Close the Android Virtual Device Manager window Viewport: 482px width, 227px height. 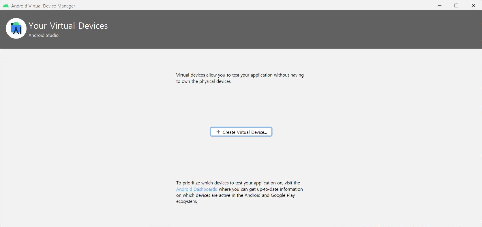tap(473, 5)
